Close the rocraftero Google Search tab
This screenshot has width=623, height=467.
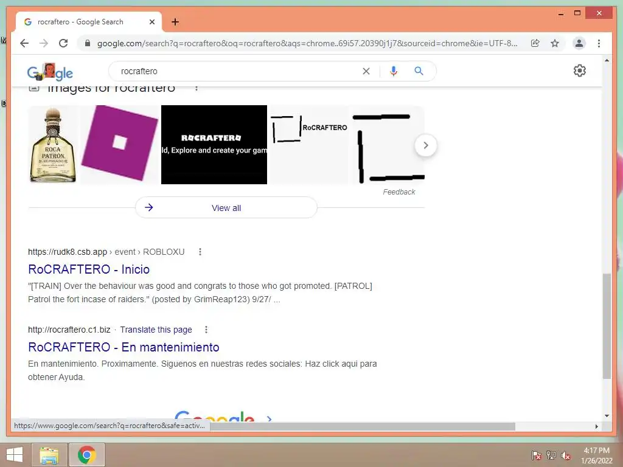pyautogui.click(x=151, y=22)
